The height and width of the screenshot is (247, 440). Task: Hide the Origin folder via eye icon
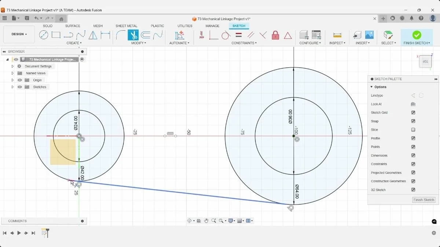click(20, 80)
